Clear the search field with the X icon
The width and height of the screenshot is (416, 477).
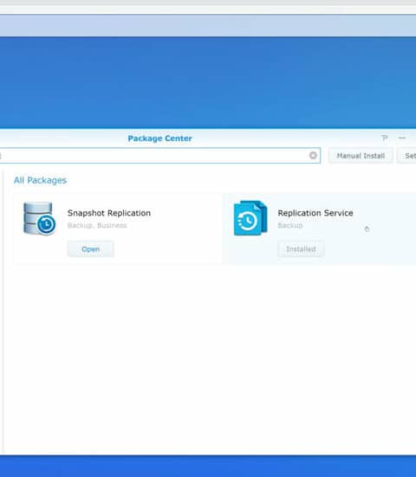[313, 156]
